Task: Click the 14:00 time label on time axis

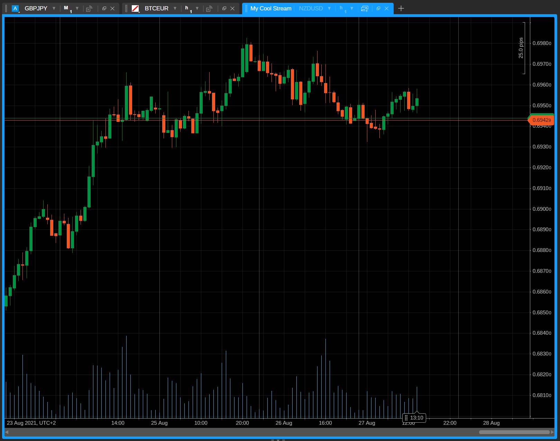Action: 118,423
